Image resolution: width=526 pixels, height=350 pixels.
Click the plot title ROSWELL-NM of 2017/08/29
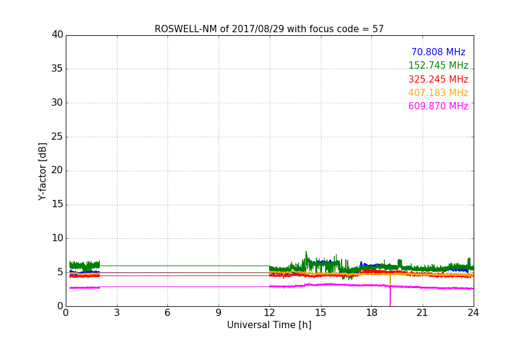click(269, 29)
